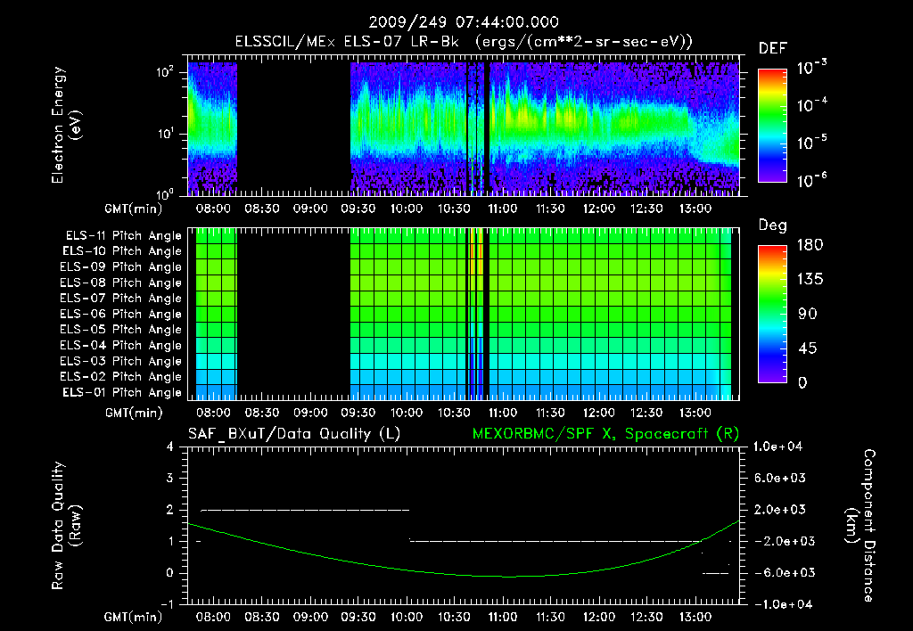
Task: Pick the ELS-06 Pitch Angle row label
Action: (x=120, y=315)
